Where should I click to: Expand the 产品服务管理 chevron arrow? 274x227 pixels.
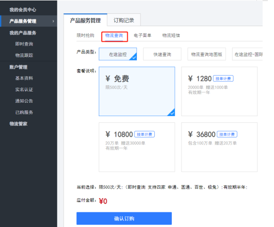tap(53, 21)
